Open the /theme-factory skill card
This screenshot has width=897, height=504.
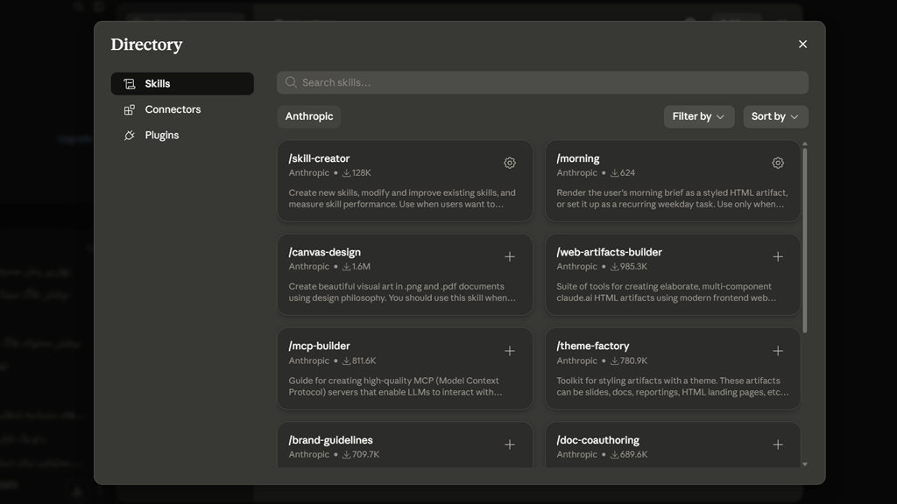673,368
